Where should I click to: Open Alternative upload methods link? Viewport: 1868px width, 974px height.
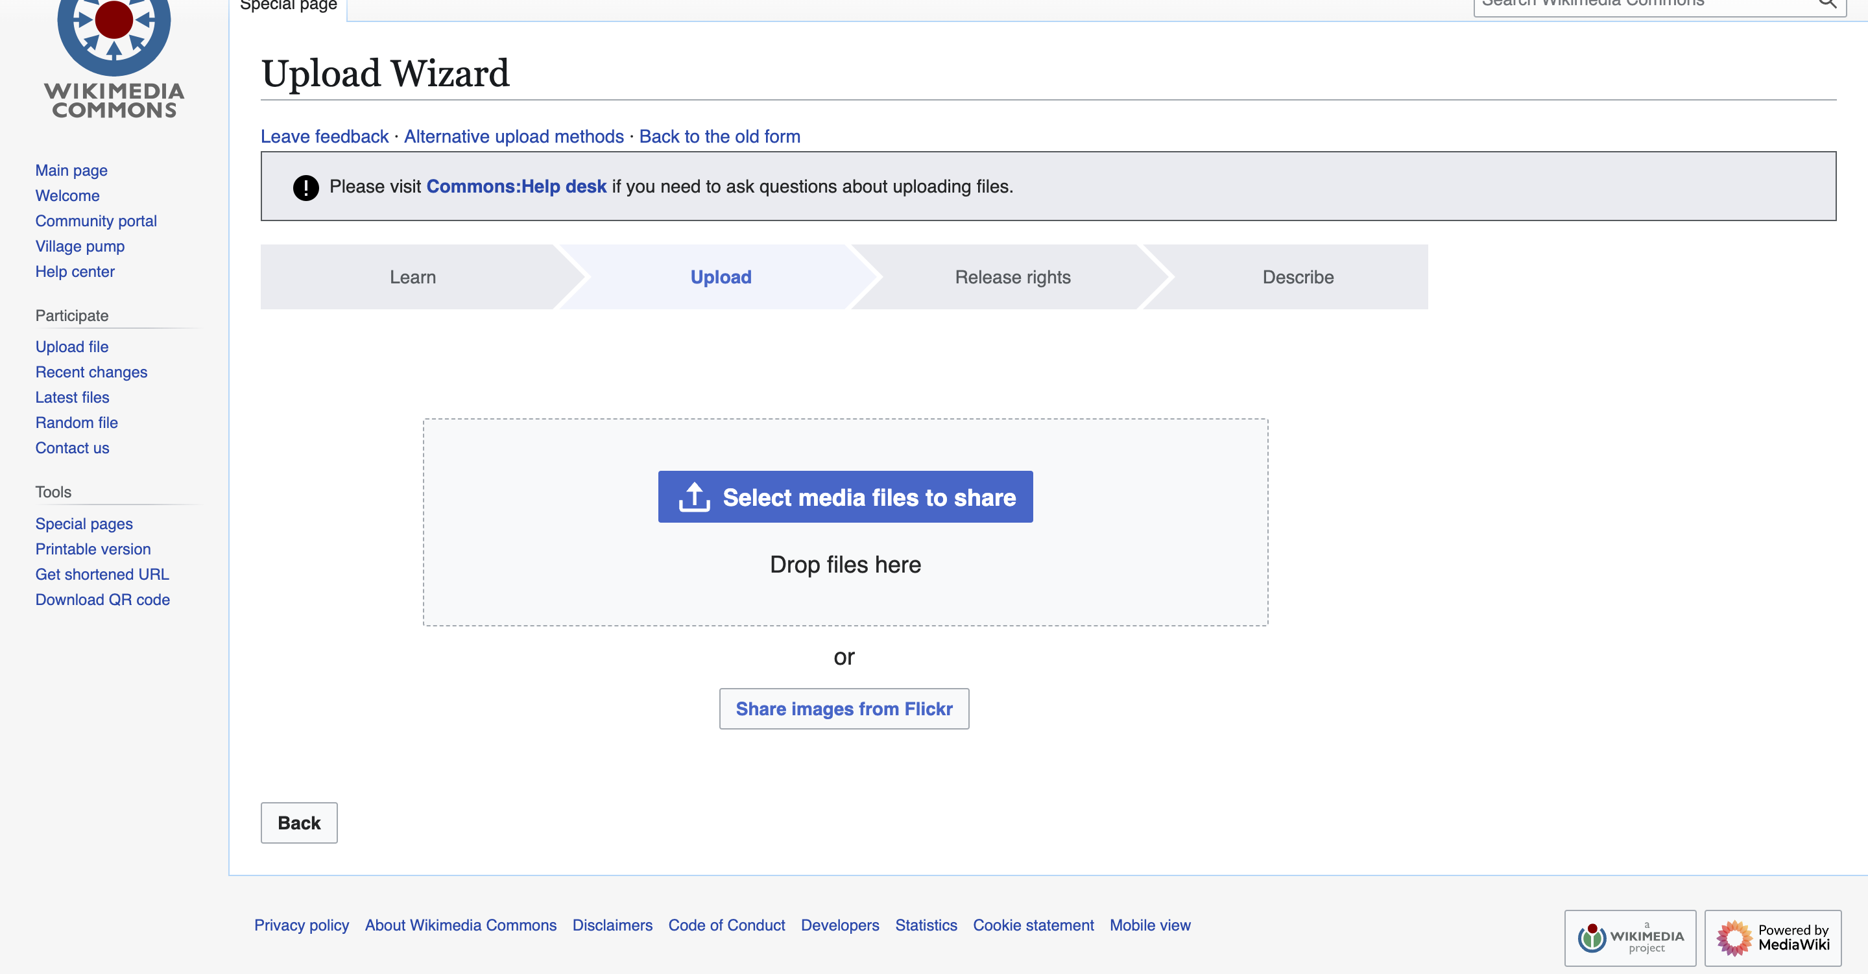pyautogui.click(x=514, y=136)
